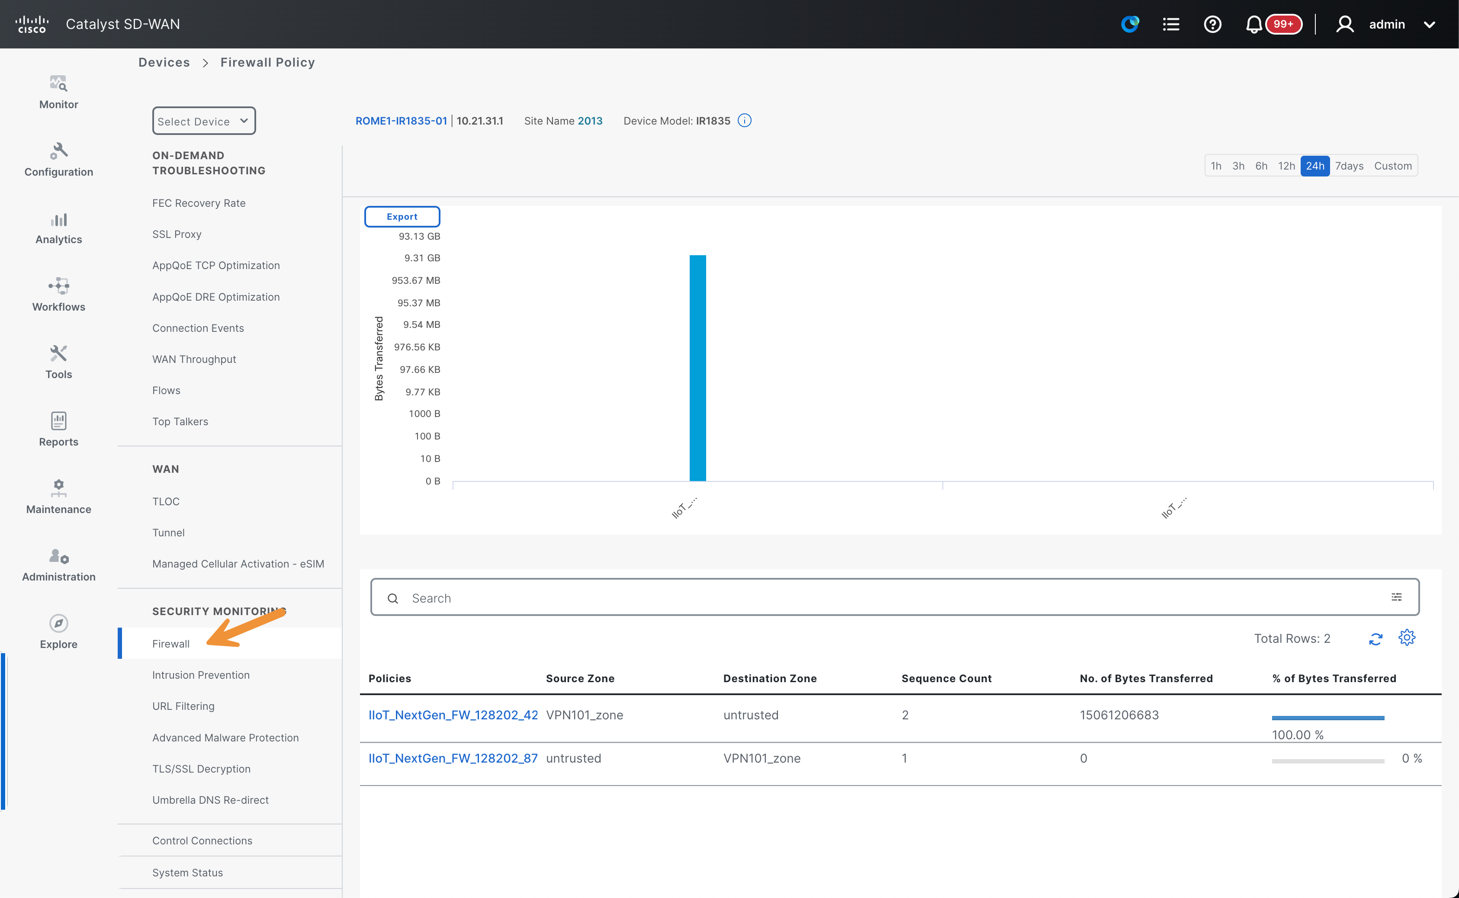This screenshot has width=1459, height=898.
Task: Open policy IIoT_NextGen_FW_128202_87
Action: pos(453,758)
